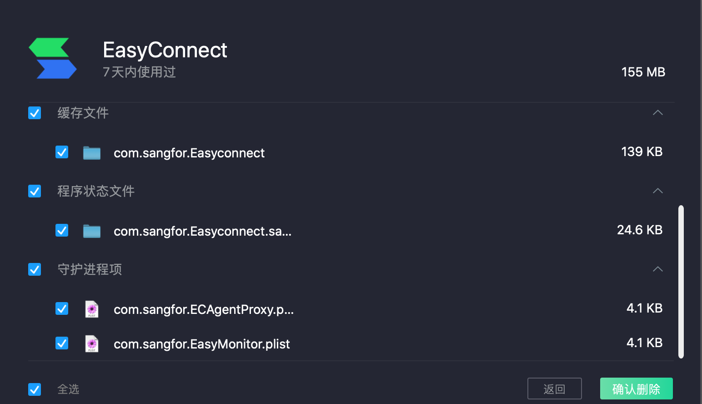This screenshot has height=404, width=702.
Task: Click the plist icon for com.sangfor.EasyMonitor.plist
Action: pyautogui.click(x=91, y=343)
